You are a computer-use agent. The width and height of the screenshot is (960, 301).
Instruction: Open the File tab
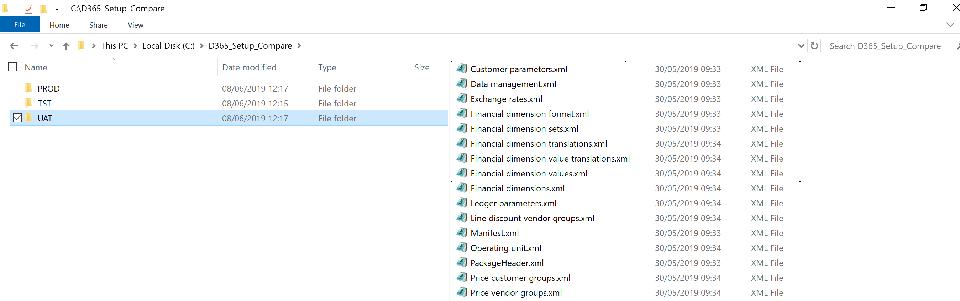click(x=20, y=24)
